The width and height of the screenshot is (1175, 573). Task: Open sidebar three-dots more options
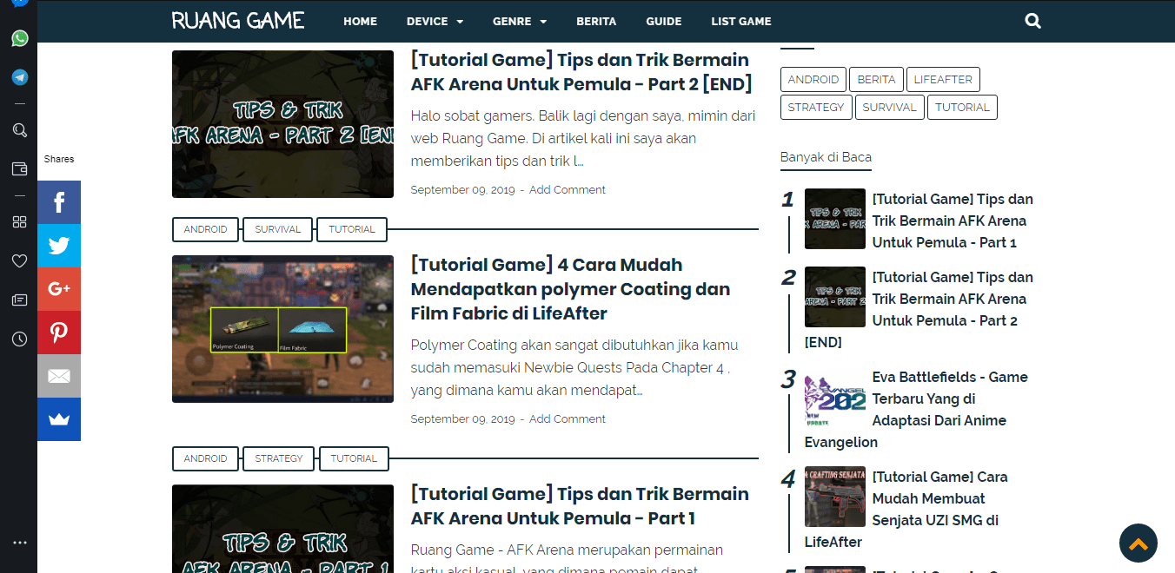(19, 543)
